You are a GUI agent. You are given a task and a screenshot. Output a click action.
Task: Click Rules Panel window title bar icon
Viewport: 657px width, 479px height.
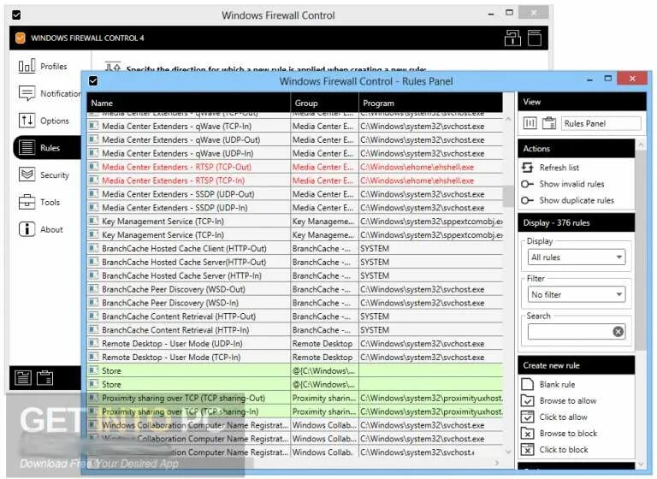(93, 81)
